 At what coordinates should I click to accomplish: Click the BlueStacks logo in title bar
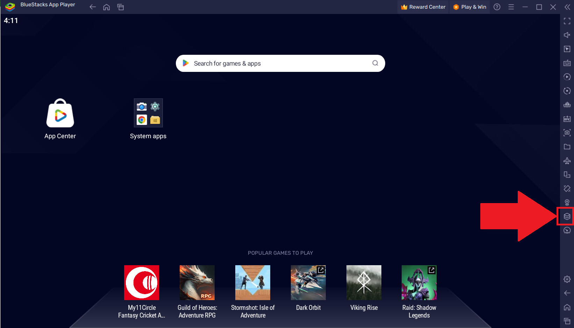click(x=10, y=7)
